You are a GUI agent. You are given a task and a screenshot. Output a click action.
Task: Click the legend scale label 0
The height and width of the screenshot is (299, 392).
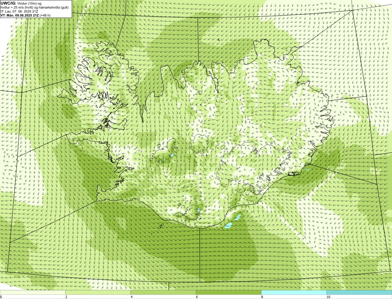pyautogui.click(x=1, y=297)
